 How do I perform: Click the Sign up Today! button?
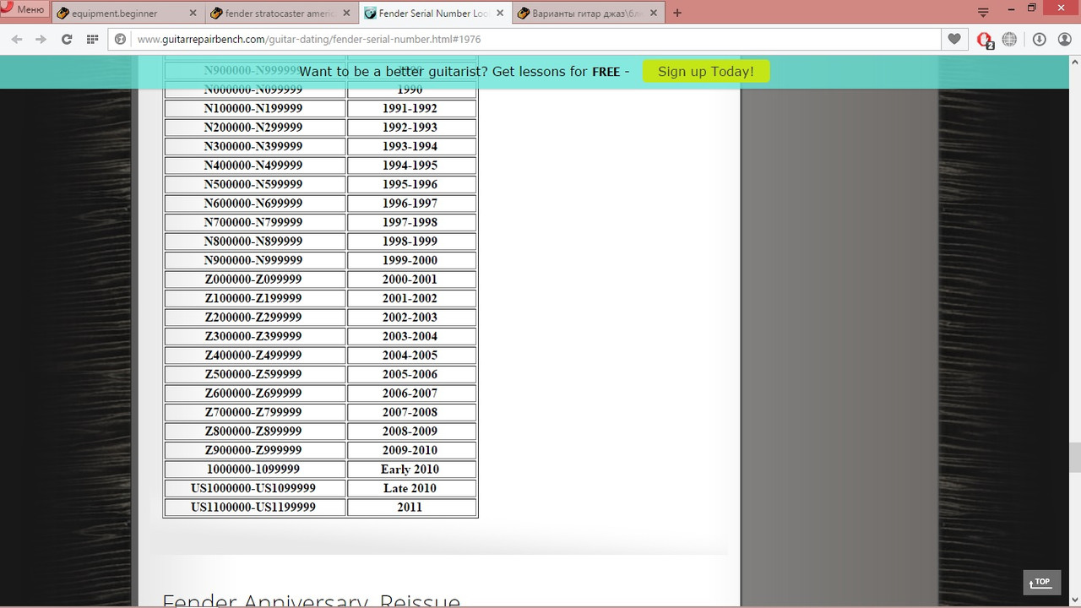[706, 71]
